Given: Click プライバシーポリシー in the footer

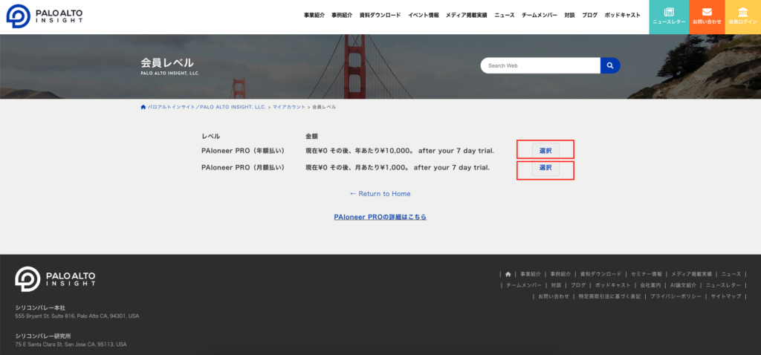Looking at the screenshot, I should point(676,296).
